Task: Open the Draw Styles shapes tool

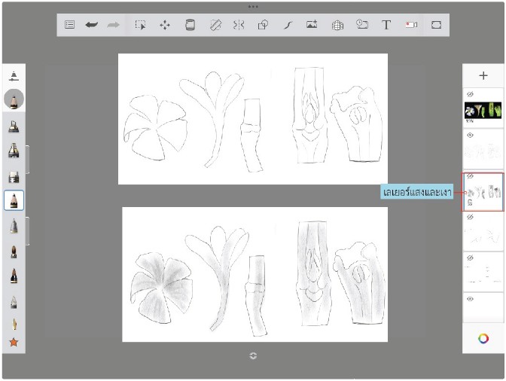Action: point(263,25)
